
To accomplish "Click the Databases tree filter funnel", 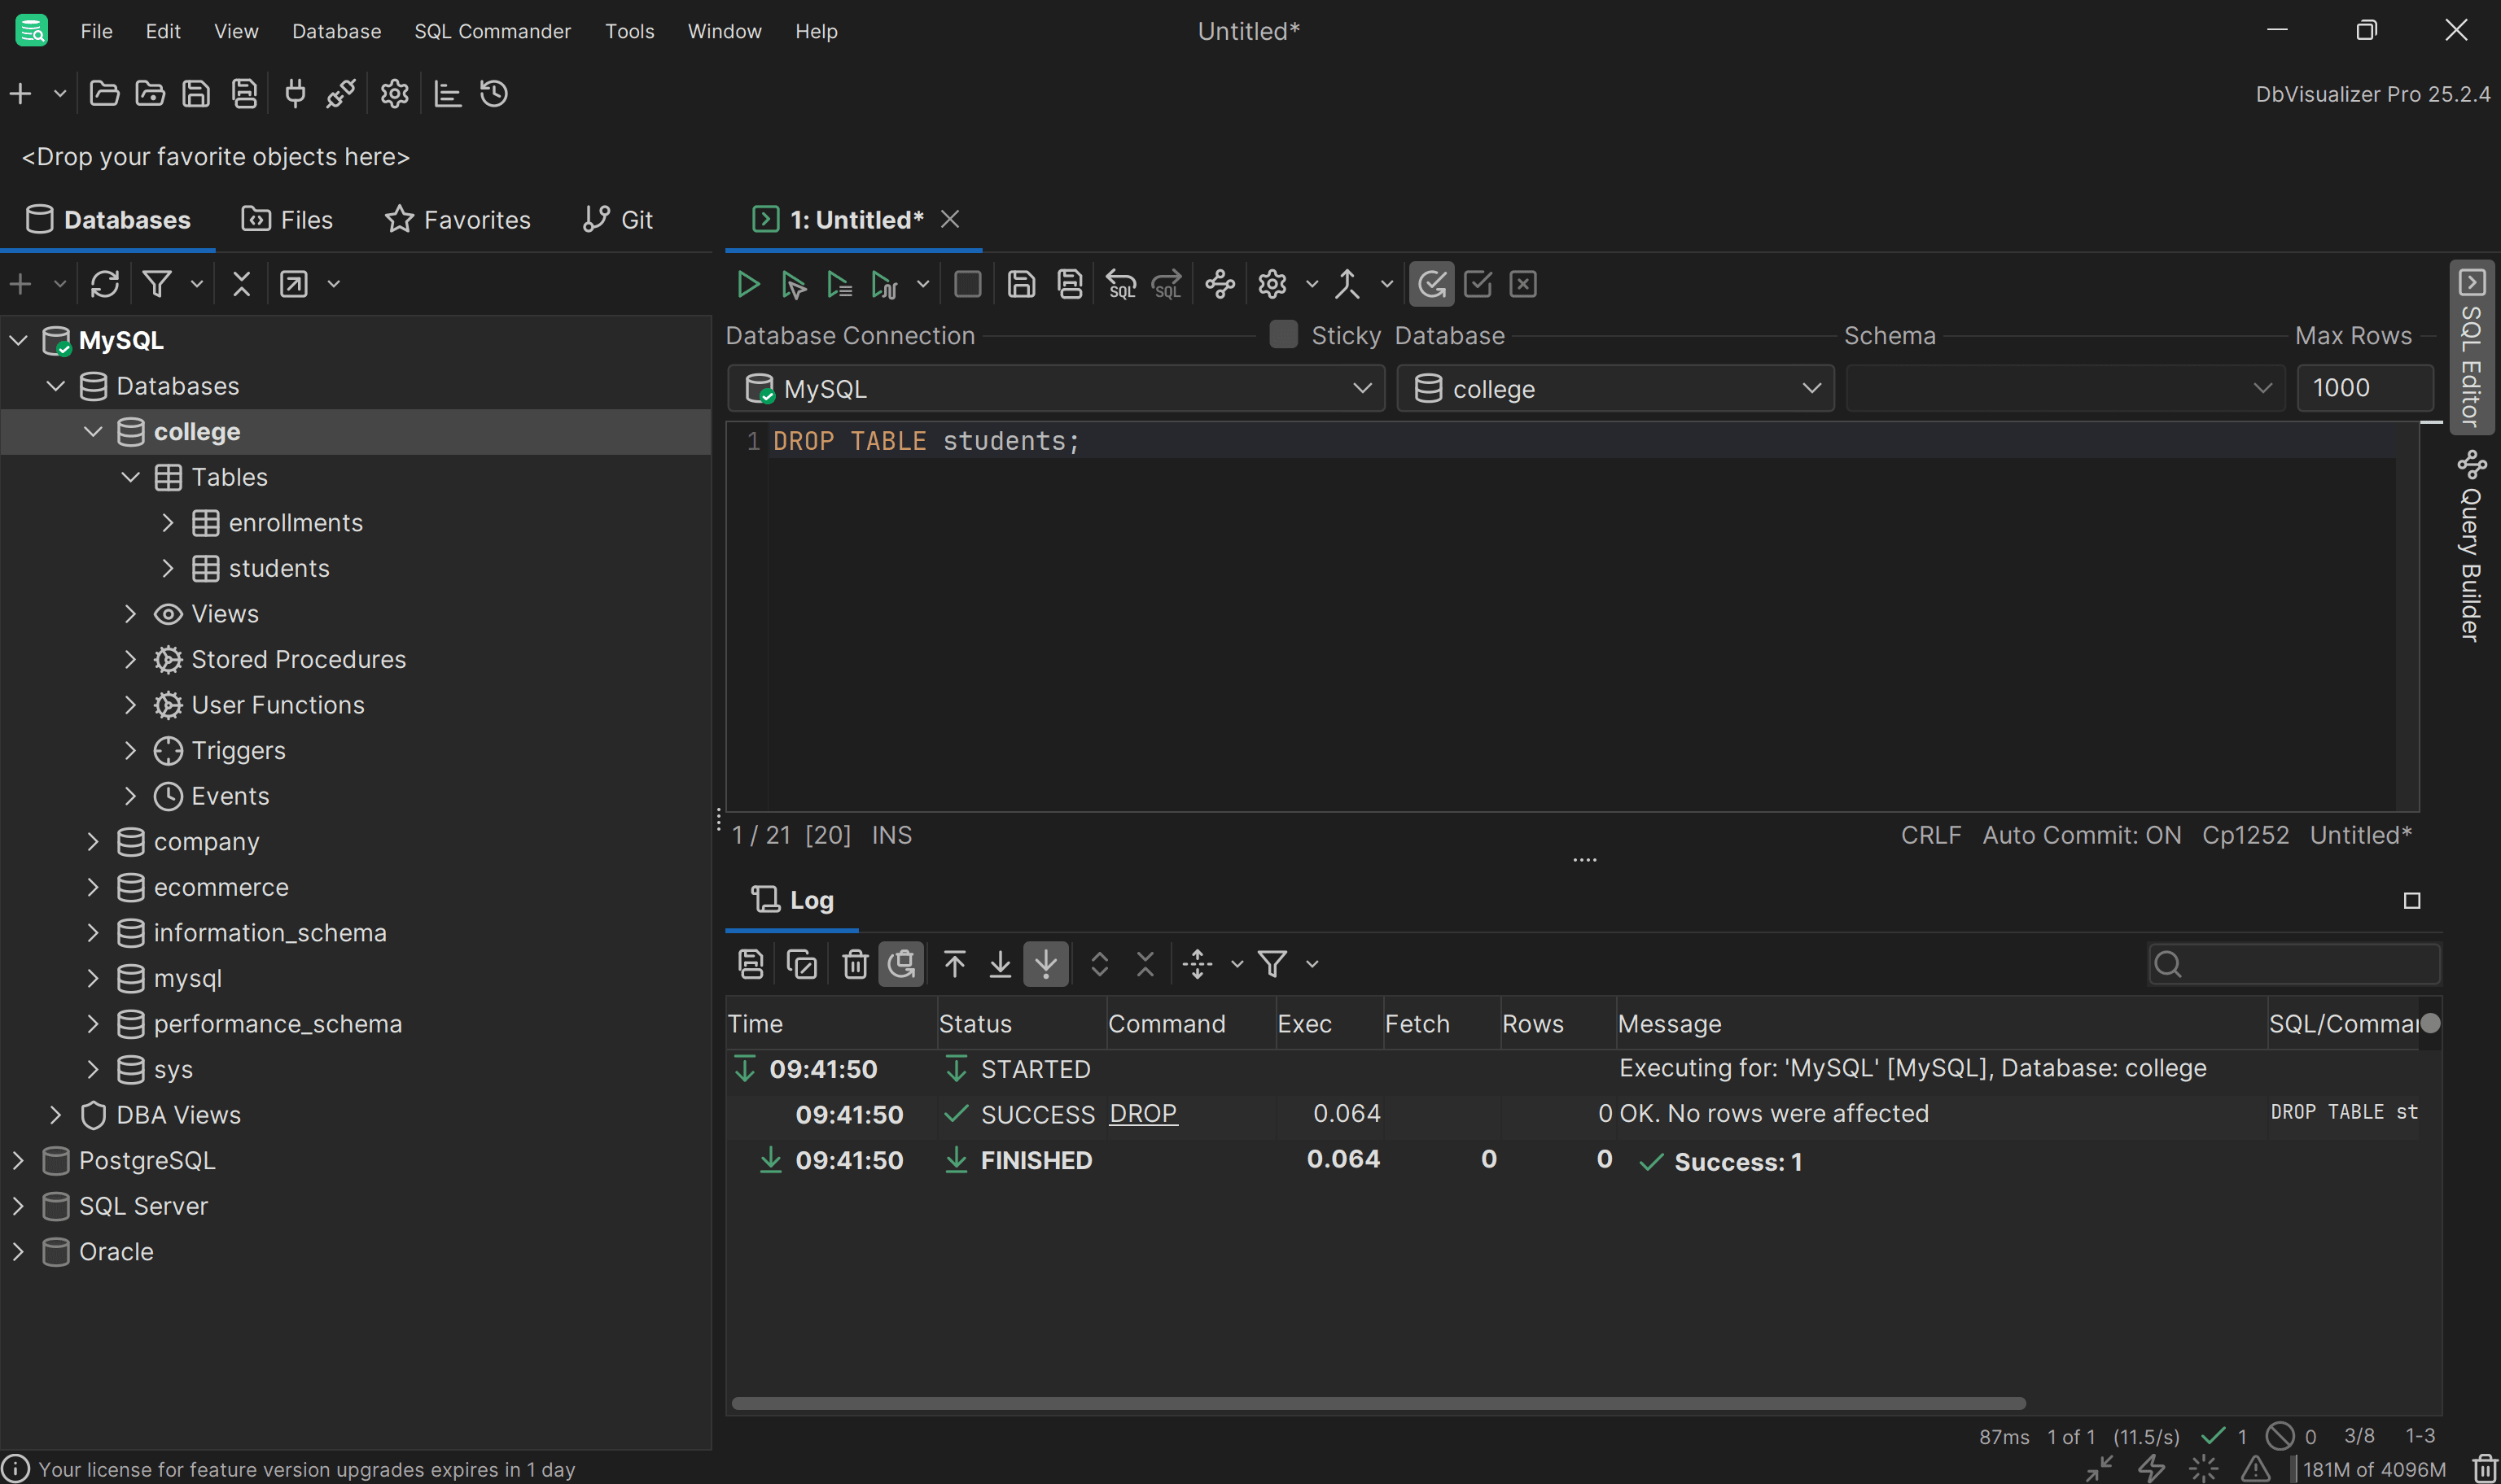I will pos(157,284).
